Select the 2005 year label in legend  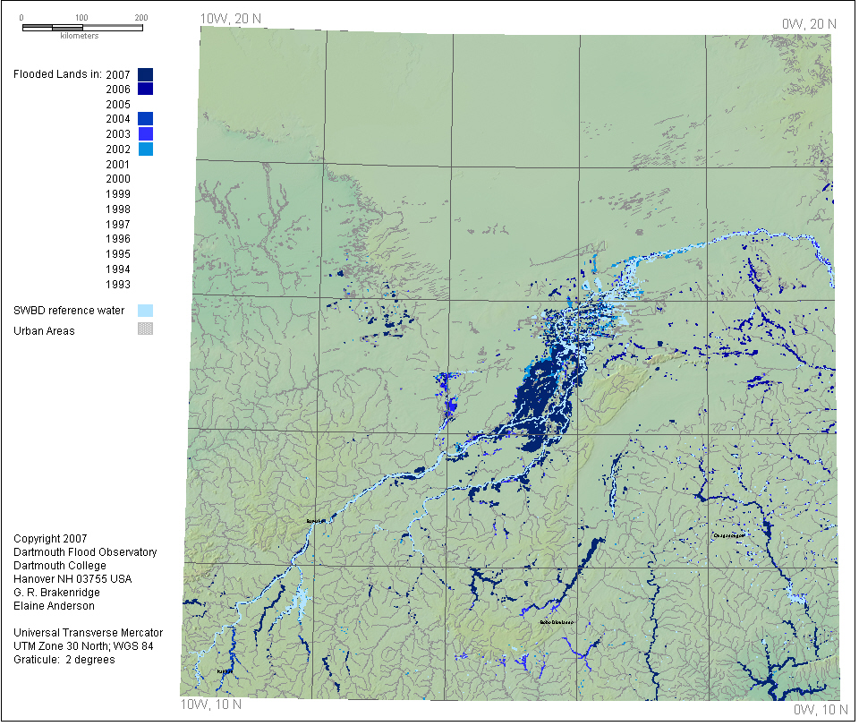[x=118, y=105]
